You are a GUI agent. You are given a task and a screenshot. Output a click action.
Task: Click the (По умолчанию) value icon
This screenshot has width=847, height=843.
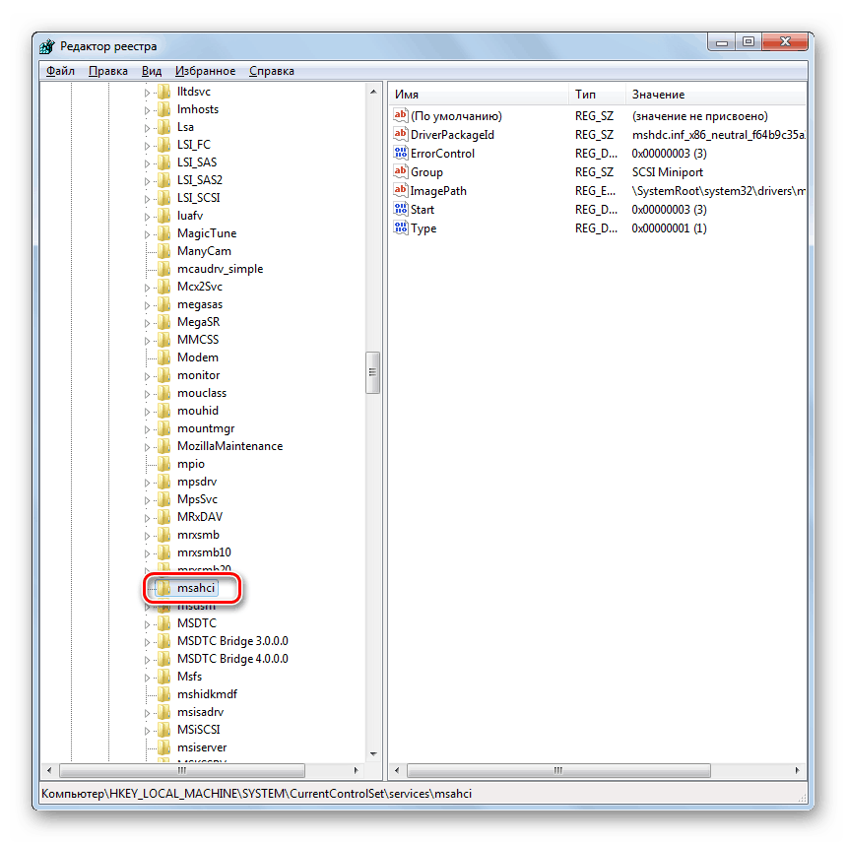pyautogui.click(x=400, y=115)
